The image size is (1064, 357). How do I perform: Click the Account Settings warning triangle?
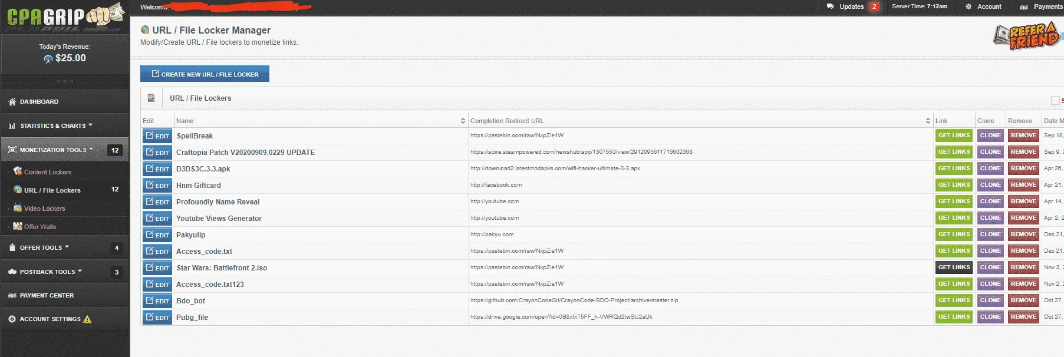(87, 319)
